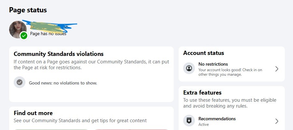
Task: Expand the No restrictions chevron arrow
Action: pyautogui.click(x=276, y=69)
